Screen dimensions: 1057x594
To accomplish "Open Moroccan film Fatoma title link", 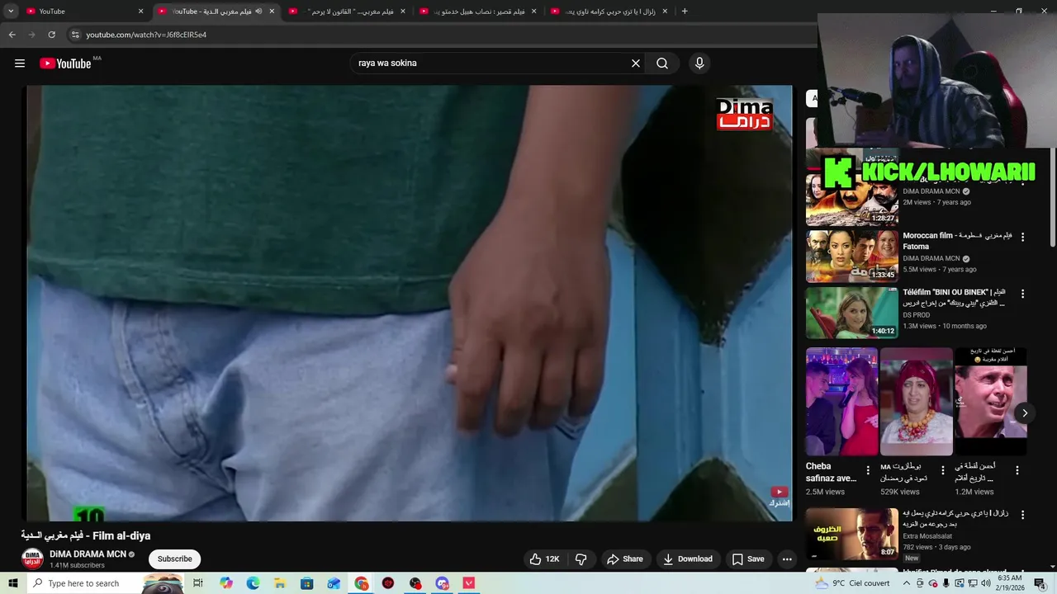I will coord(957,241).
